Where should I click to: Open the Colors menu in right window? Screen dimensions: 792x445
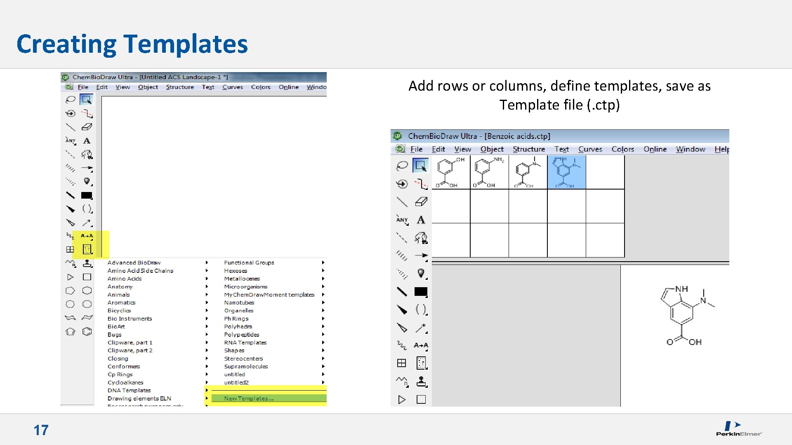(622, 149)
